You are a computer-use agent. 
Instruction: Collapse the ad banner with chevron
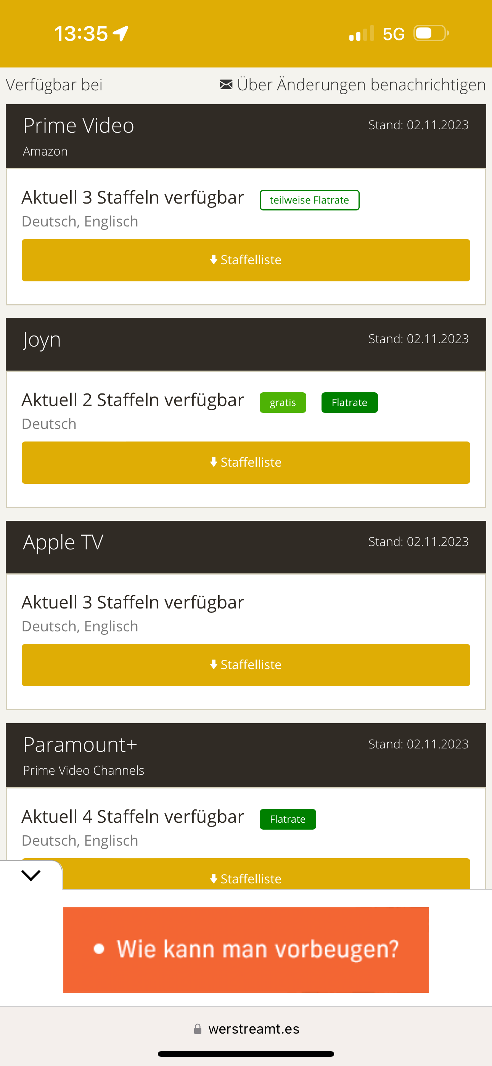click(31, 875)
